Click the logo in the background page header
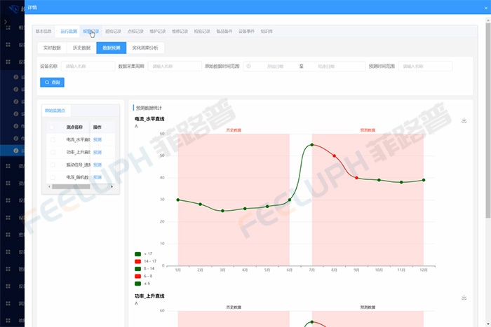491x327 pixels. [x=14, y=8]
